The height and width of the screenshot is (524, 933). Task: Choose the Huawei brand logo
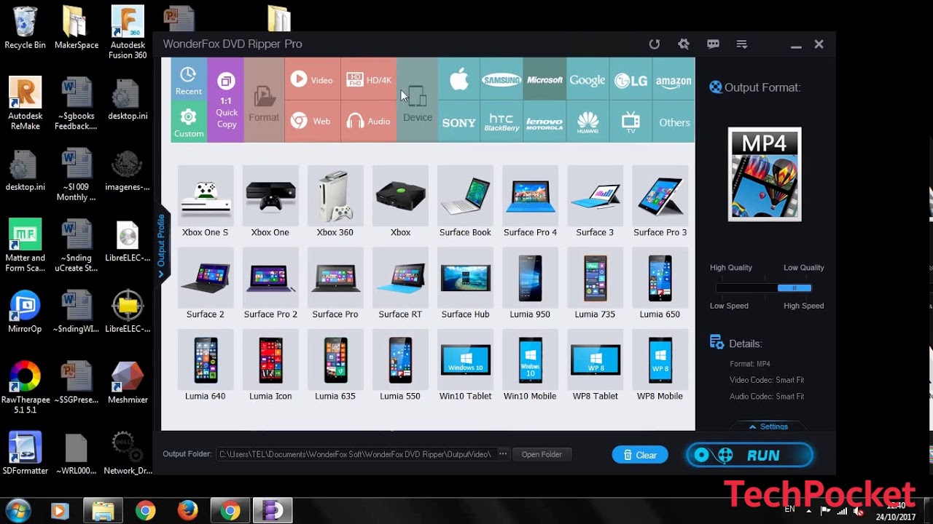click(x=587, y=122)
